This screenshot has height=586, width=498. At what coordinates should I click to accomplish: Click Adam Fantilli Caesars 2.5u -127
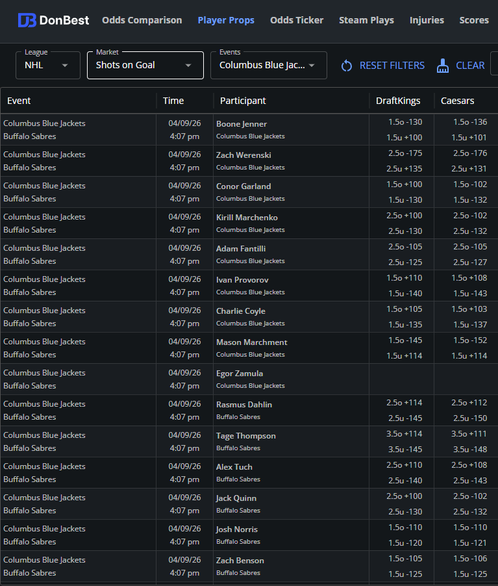coord(470,262)
